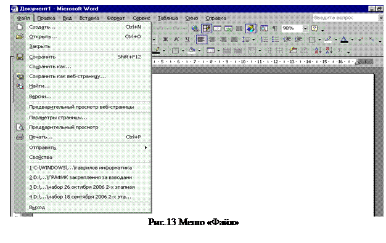Viewport: 386px width, 243px height.
Task: Click the Справка menu item
Action: 216,18
